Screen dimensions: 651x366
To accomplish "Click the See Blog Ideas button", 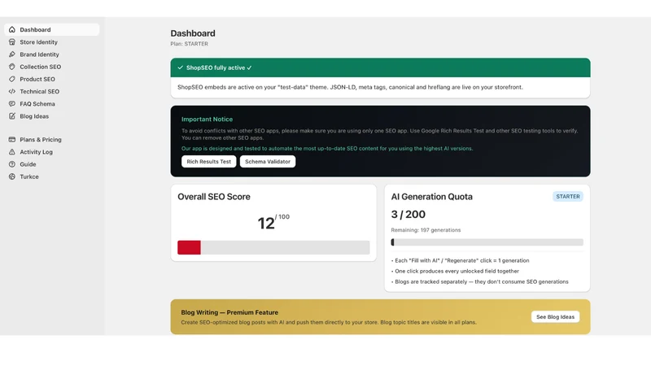I will [555, 316].
